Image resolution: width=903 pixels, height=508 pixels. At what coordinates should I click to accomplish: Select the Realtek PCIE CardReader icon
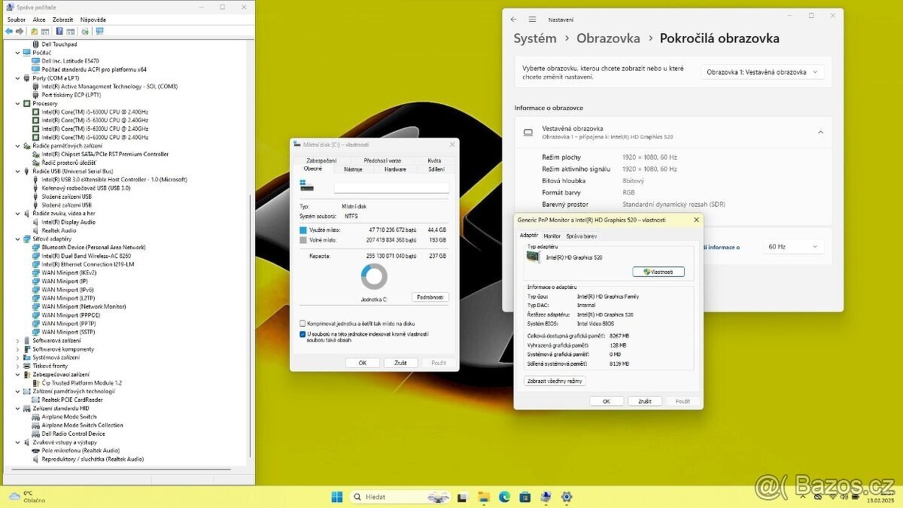pos(36,400)
